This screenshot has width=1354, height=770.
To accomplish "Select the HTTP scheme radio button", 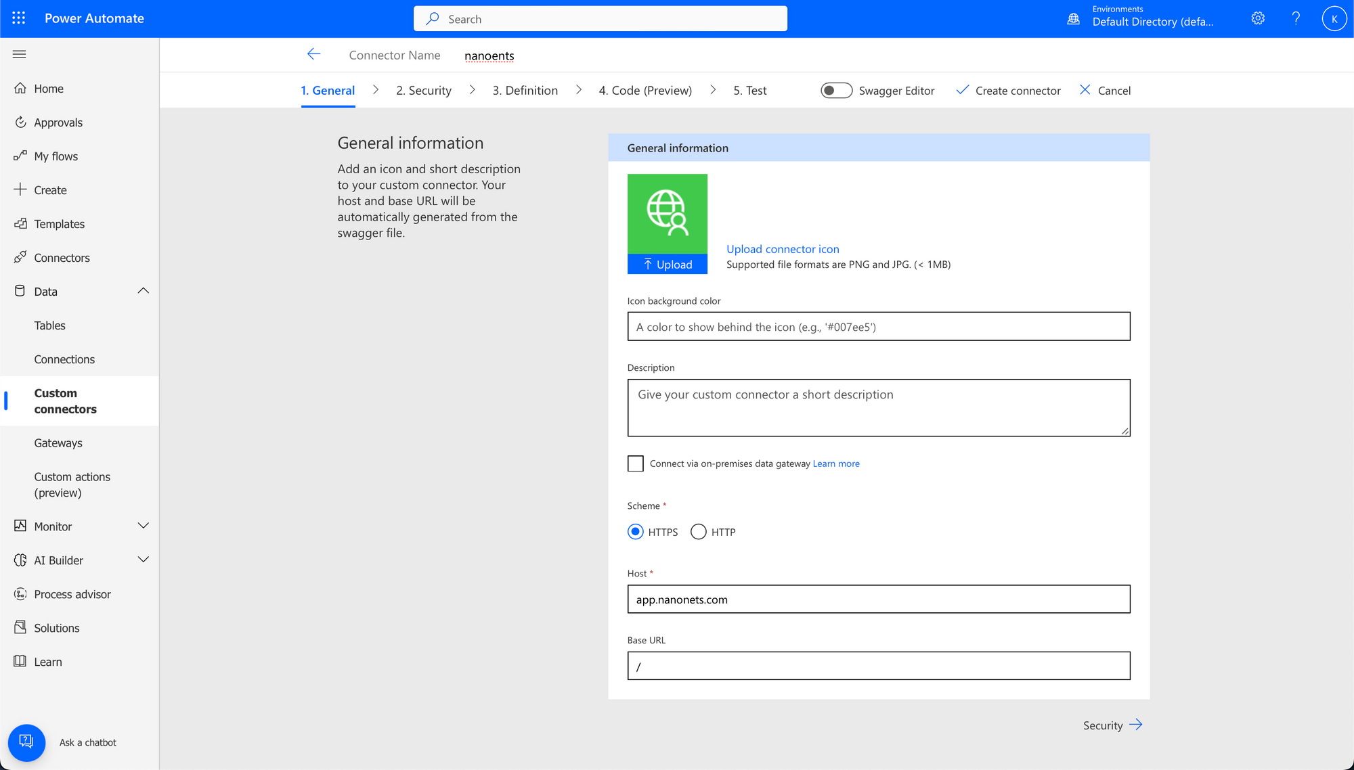I will point(699,532).
